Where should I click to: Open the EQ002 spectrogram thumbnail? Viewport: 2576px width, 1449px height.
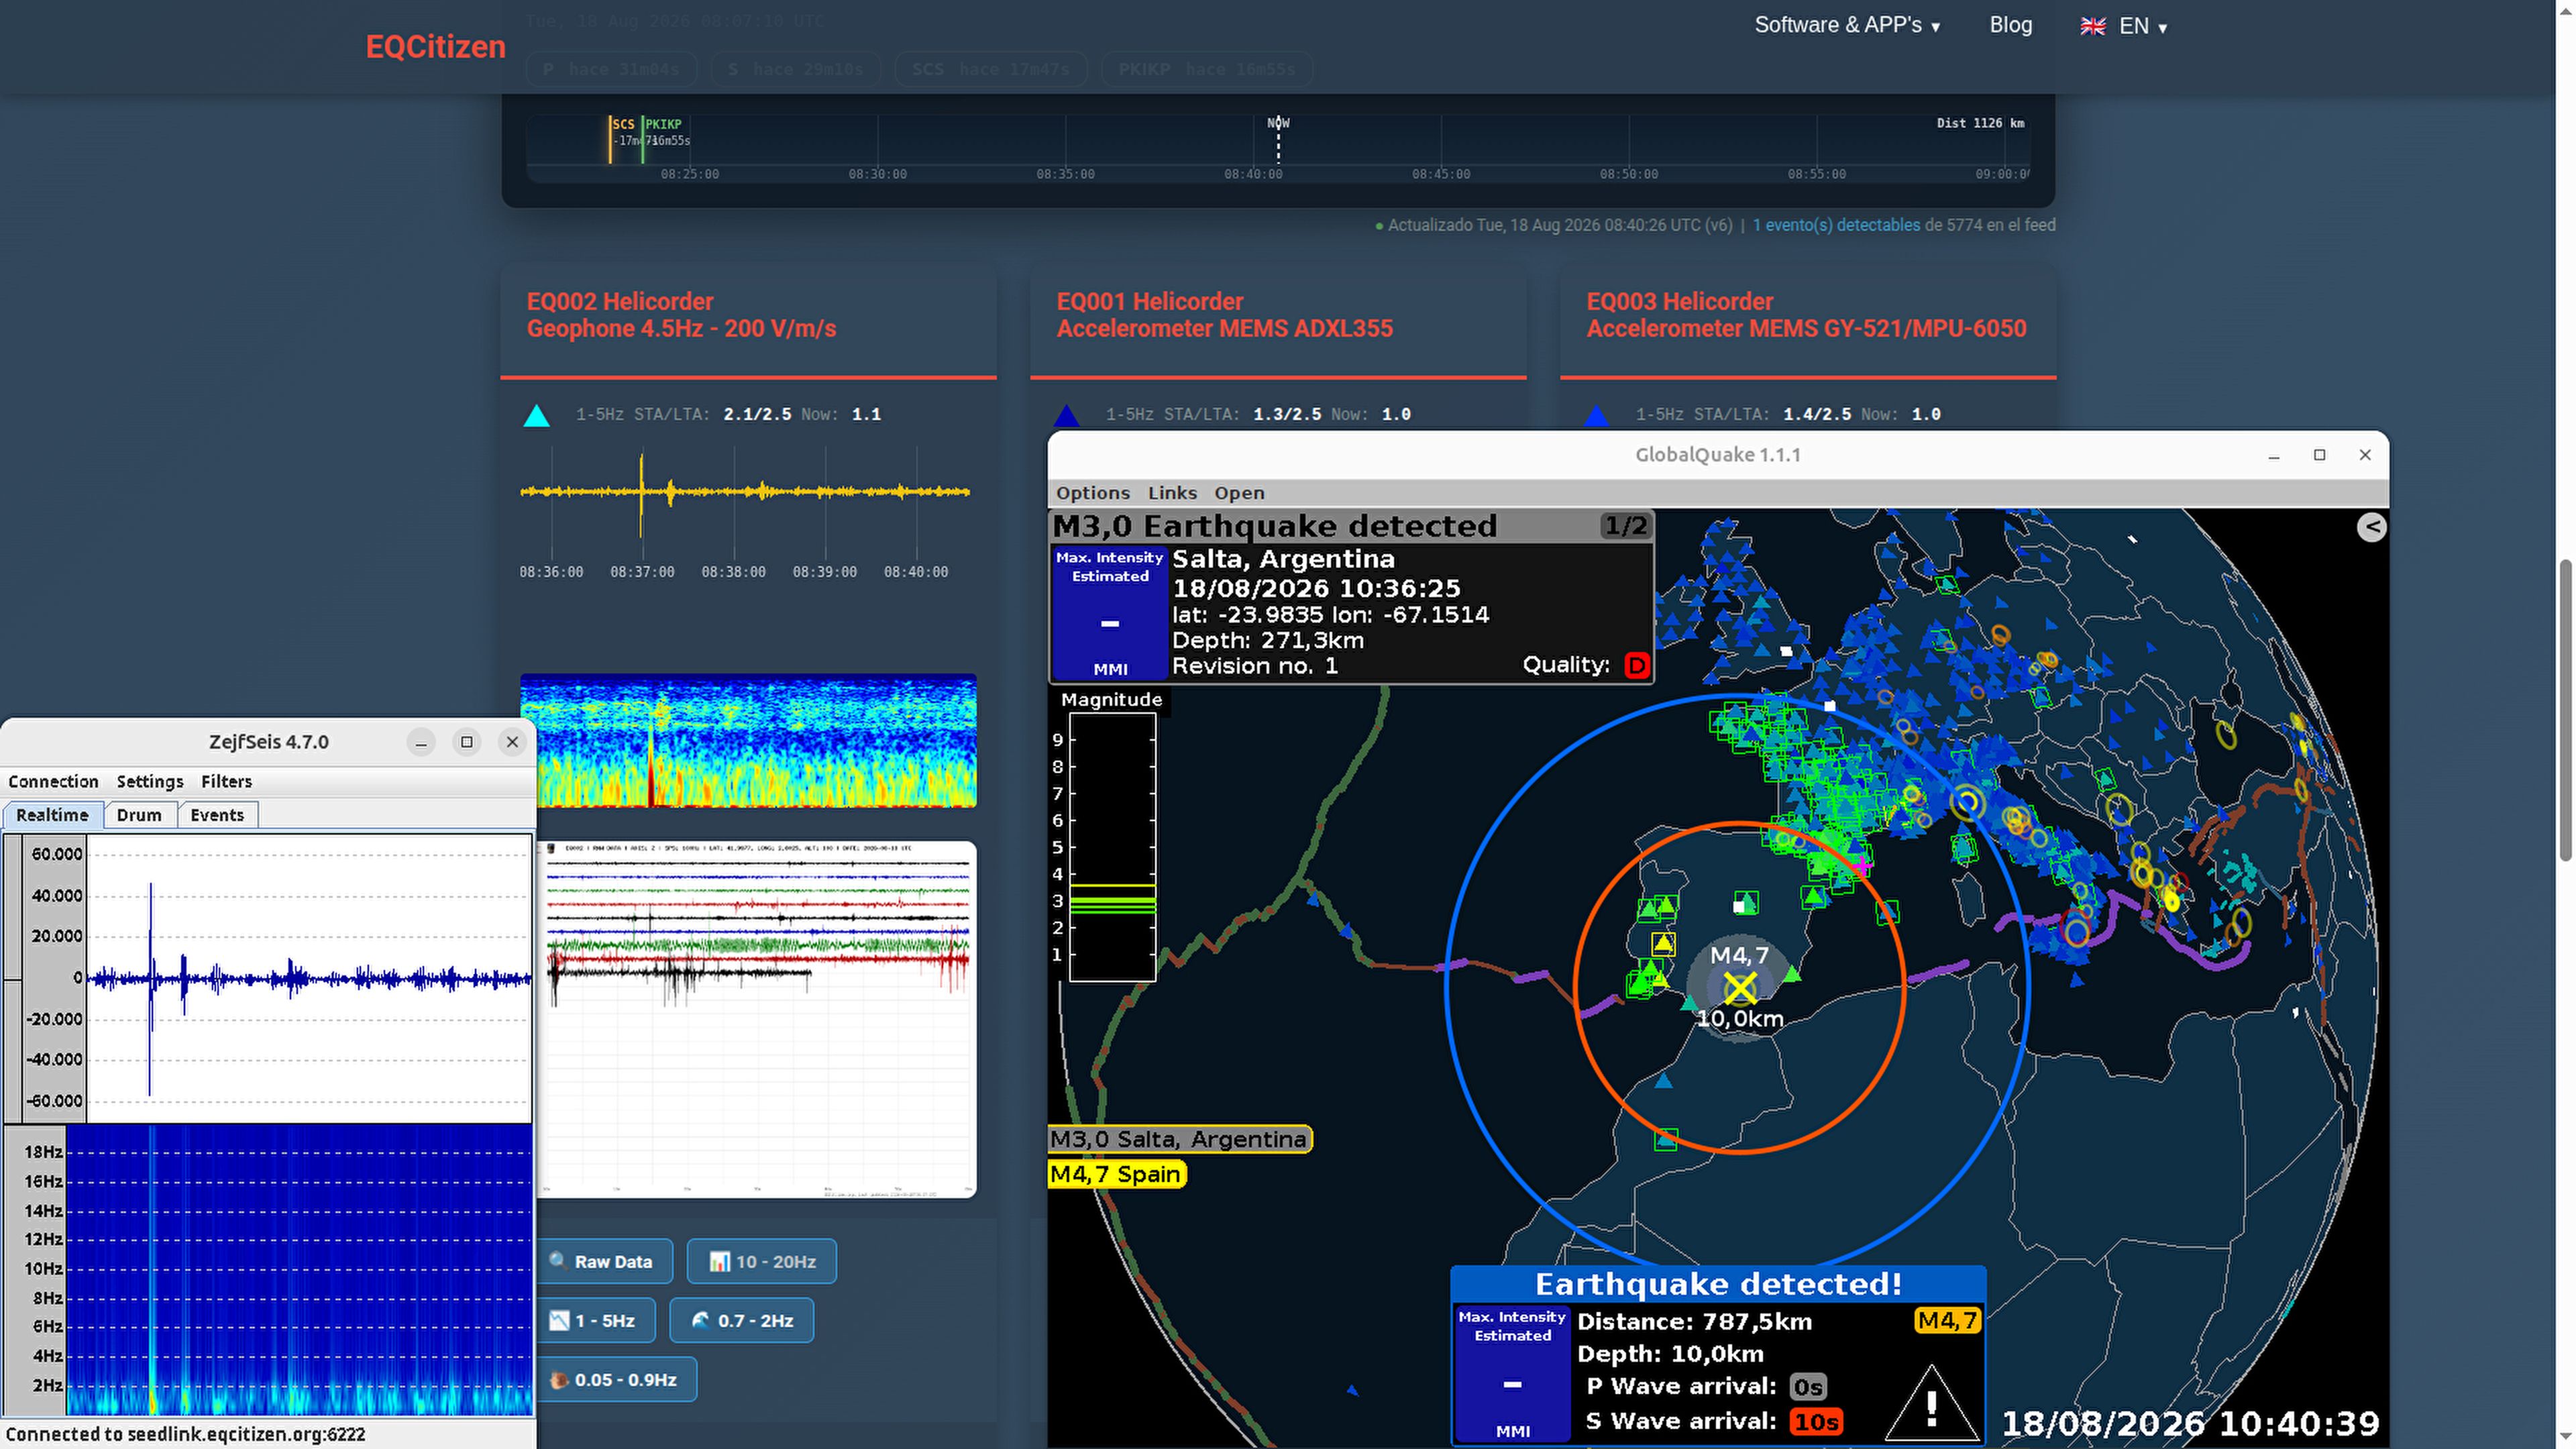(748, 741)
